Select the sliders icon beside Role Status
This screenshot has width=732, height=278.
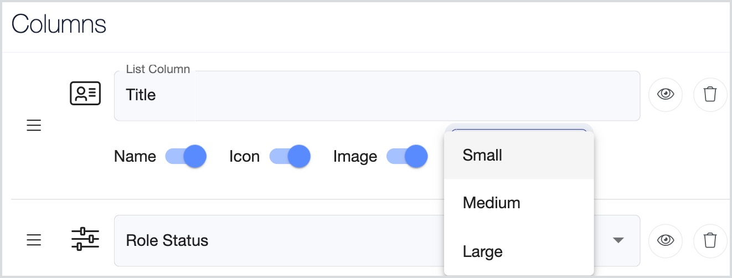tap(85, 239)
